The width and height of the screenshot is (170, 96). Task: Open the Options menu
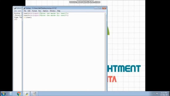click(x=45, y=11)
